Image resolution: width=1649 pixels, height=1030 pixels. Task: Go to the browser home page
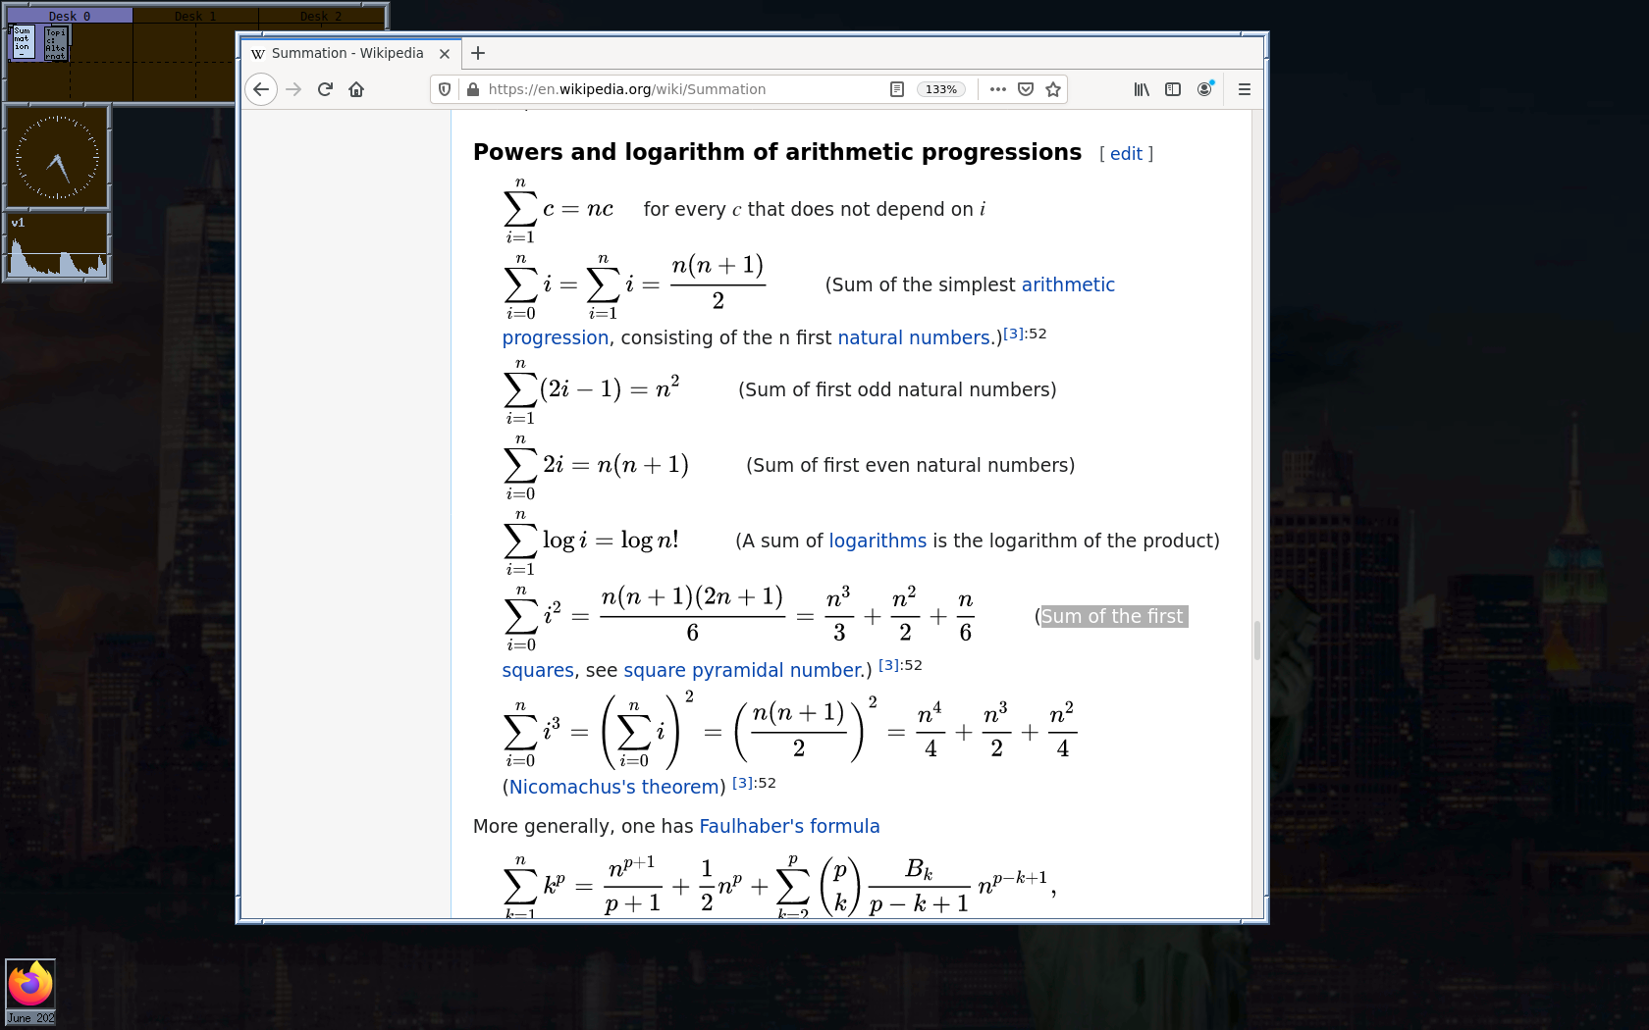click(356, 89)
